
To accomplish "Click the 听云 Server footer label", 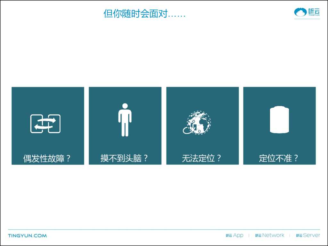I will pos(308,235).
